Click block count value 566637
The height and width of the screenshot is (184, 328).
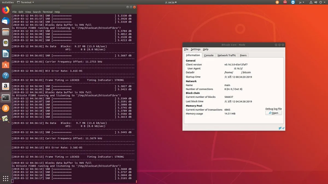click(x=229, y=97)
